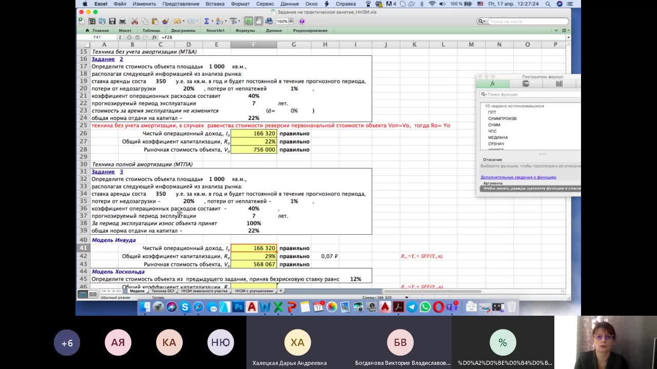Screen dimensions: 657x369
Task: Click the Задание 2 link
Action: (107, 59)
